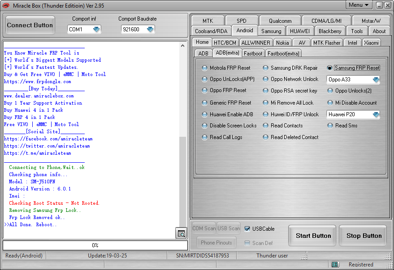Click SN:MIRTDIDS54187953 in status bar

tap(203, 255)
